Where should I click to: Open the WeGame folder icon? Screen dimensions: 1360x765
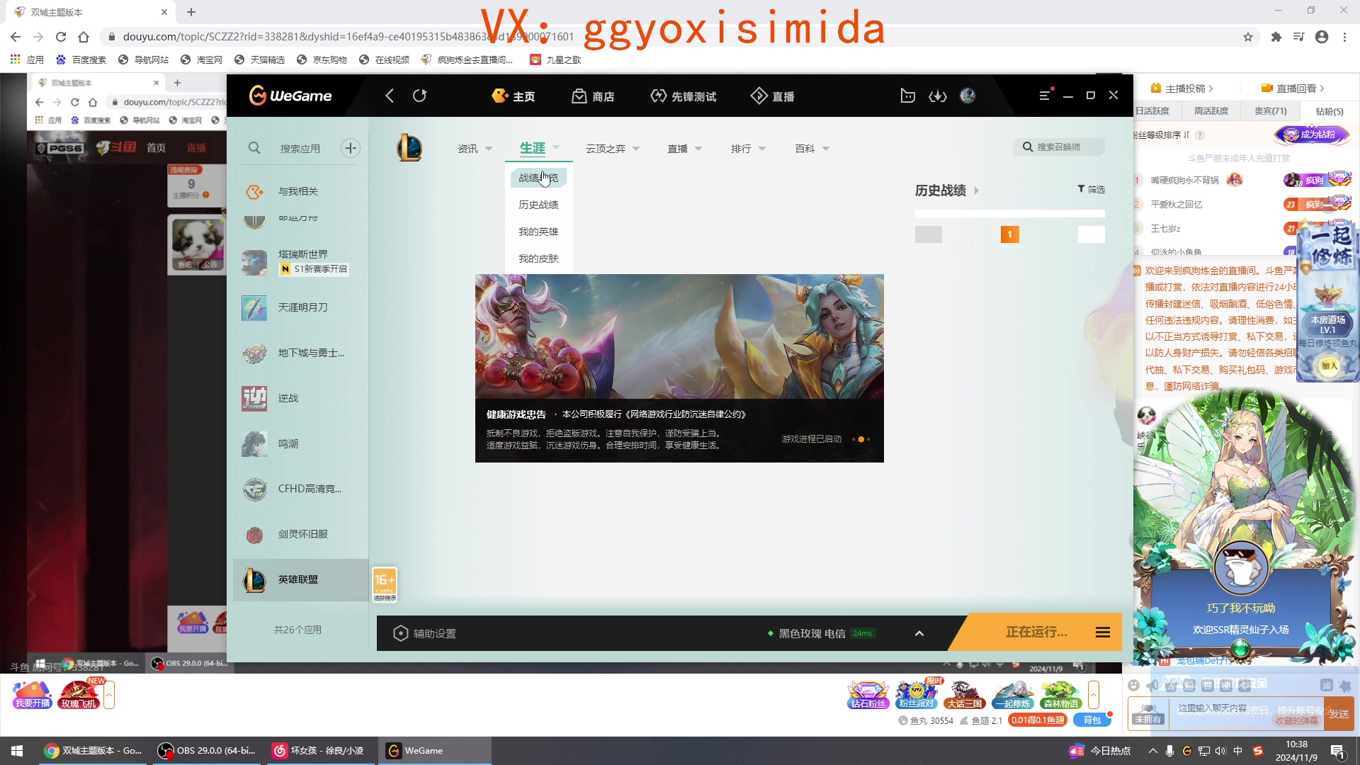point(907,96)
